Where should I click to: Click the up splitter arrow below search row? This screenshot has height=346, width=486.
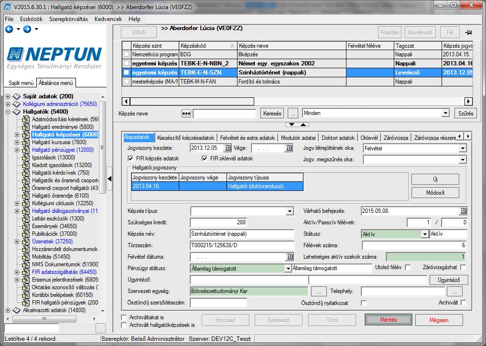click(x=303, y=125)
